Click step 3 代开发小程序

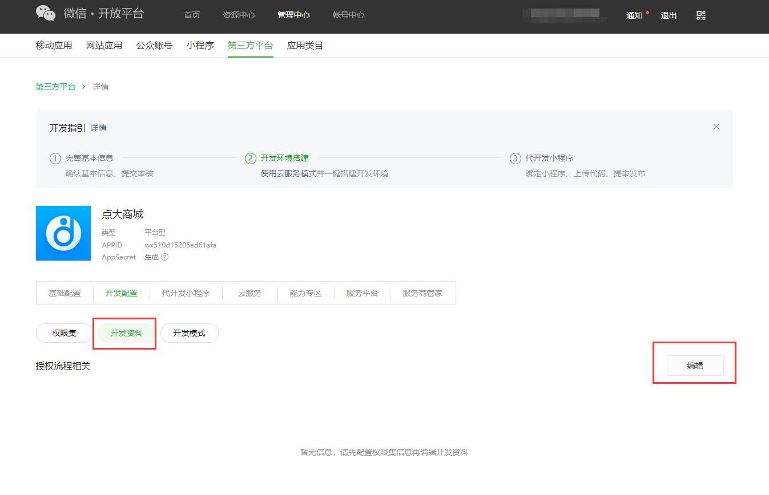pyautogui.click(x=549, y=158)
